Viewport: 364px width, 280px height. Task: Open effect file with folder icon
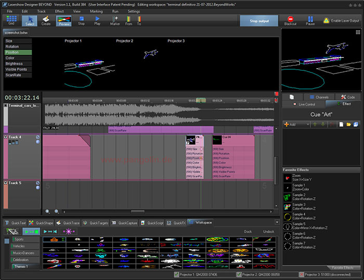coord(348,124)
